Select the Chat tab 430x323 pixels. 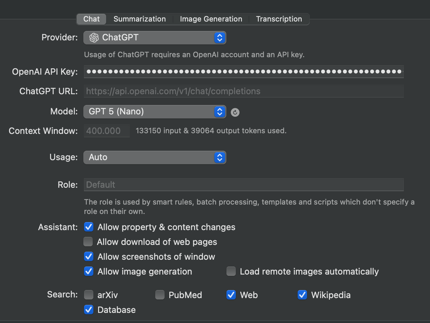point(91,19)
